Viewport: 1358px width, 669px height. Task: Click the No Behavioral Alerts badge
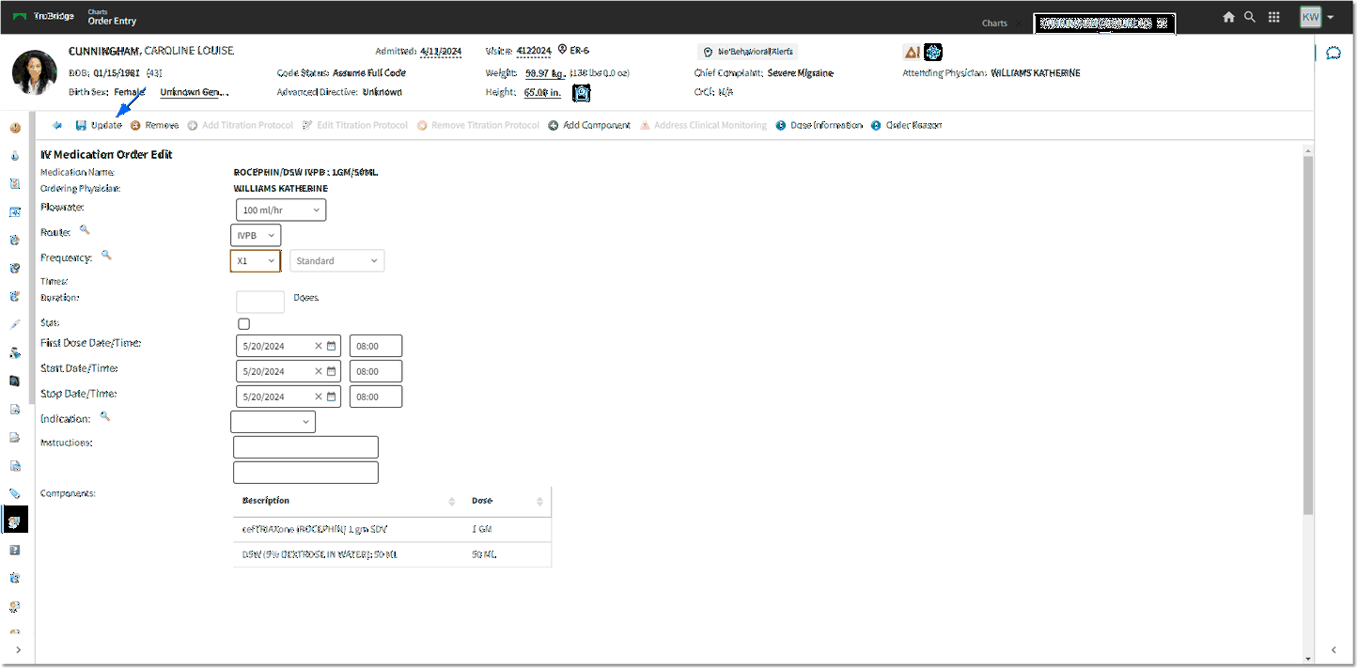pyautogui.click(x=748, y=53)
